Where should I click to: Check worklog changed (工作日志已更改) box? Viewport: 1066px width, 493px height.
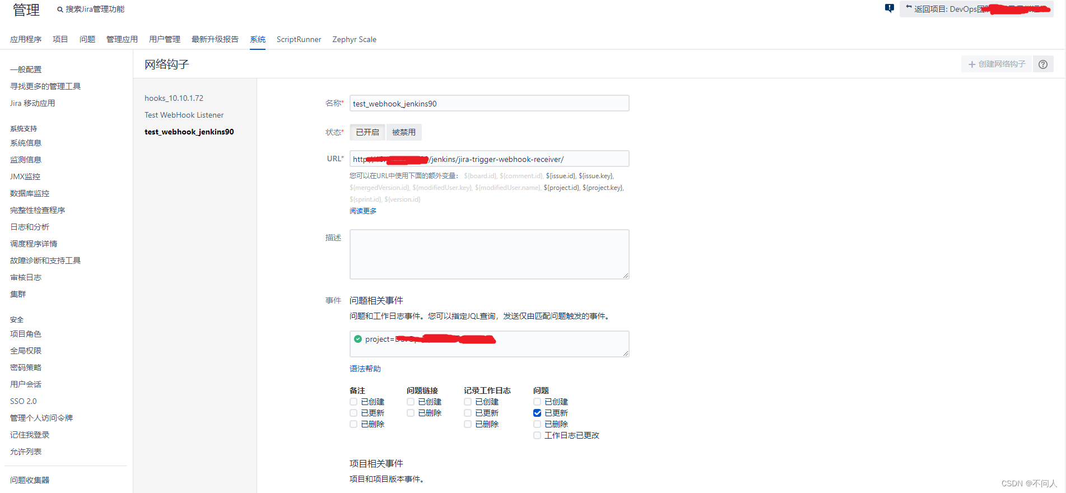(x=537, y=435)
